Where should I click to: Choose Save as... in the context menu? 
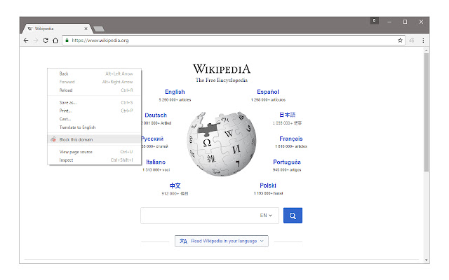[x=95, y=102]
